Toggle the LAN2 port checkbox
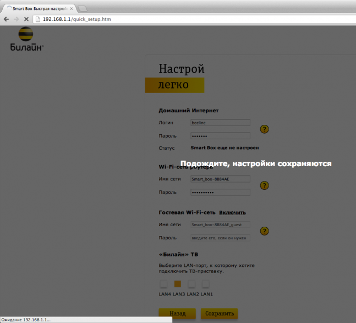 click(x=191, y=284)
